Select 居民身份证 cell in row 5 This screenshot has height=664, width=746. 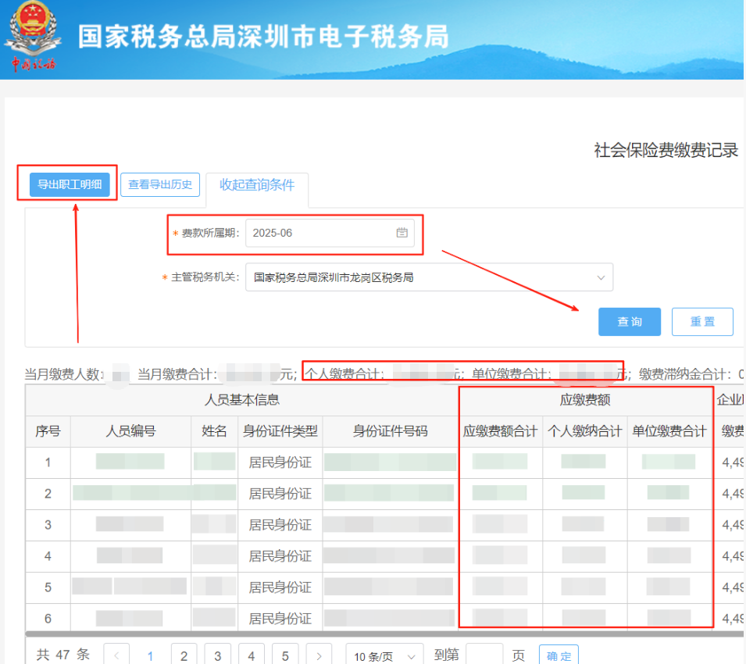point(280,588)
